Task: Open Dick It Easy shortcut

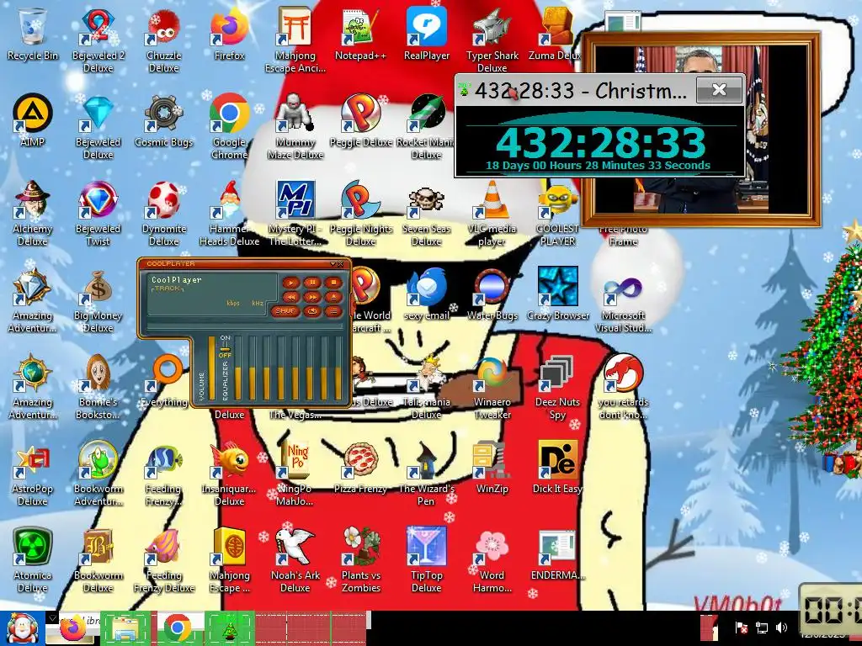Action: 557,468
